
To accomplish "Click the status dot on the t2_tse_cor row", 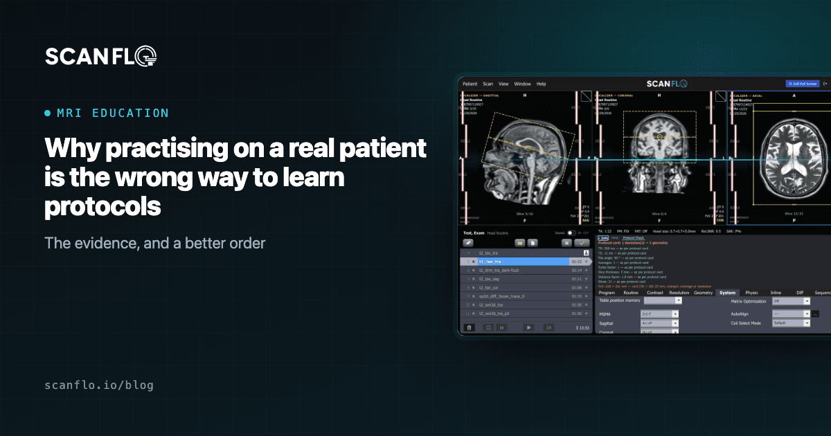I will [x=587, y=287].
